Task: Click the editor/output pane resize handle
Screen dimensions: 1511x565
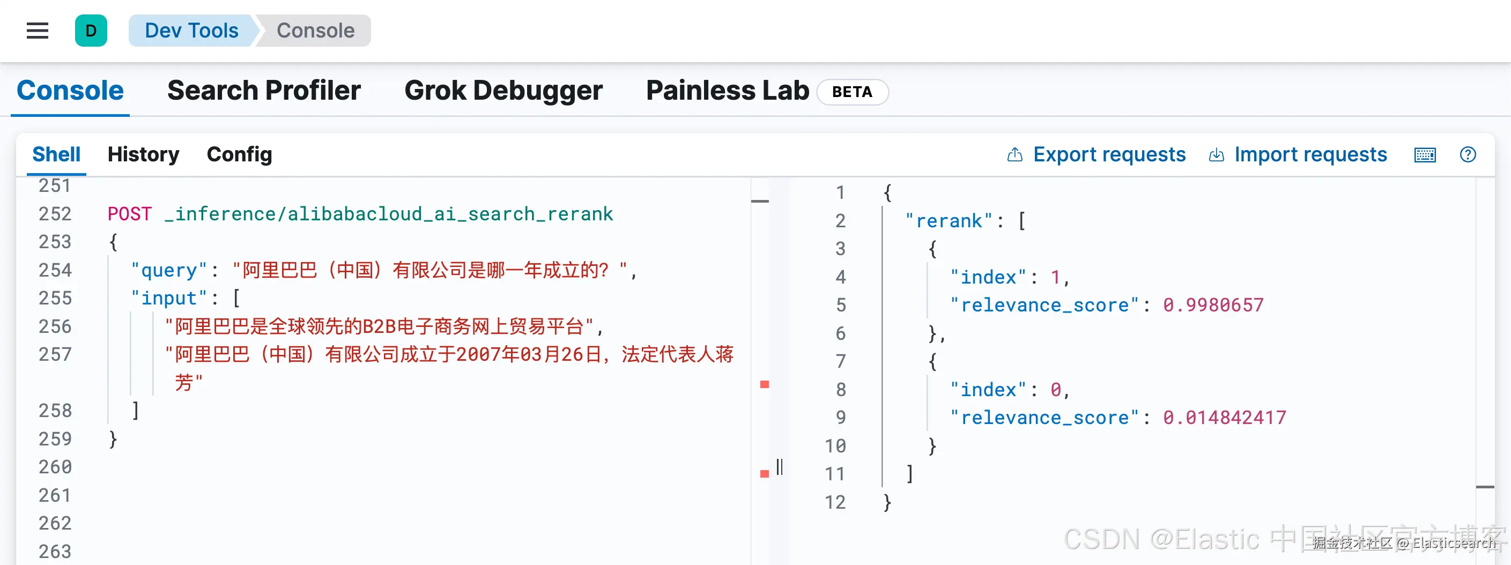Action: (780, 467)
